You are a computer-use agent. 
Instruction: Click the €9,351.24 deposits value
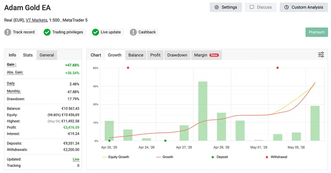click(71, 143)
